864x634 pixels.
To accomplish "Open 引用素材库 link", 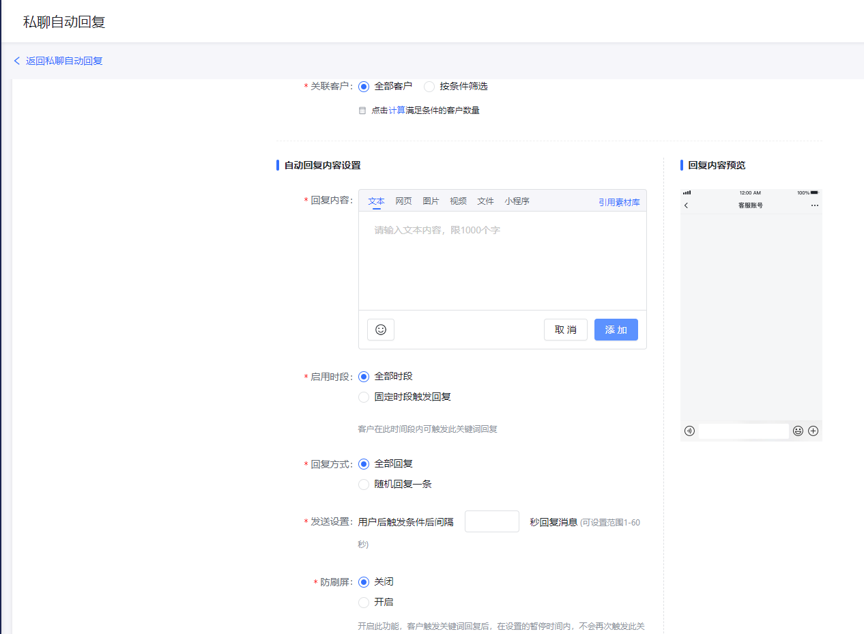I will tap(619, 203).
